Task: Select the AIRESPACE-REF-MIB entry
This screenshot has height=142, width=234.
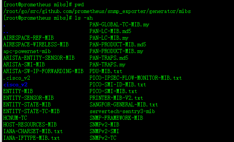Action: tap(29, 38)
